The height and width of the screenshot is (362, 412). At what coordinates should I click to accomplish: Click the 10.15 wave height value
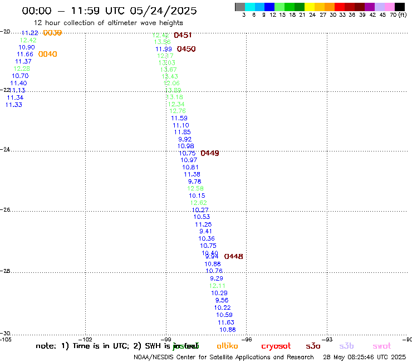coord(197,195)
